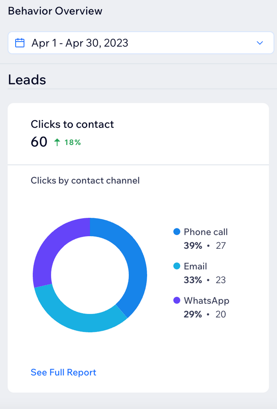The height and width of the screenshot is (409, 277).
Task: Click the Clicks by contact channel label
Action: click(85, 181)
